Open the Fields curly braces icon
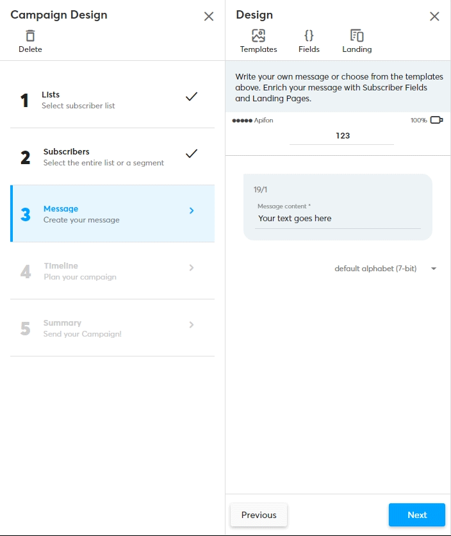This screenshot has width=451, height=536. tap(309, 35)
